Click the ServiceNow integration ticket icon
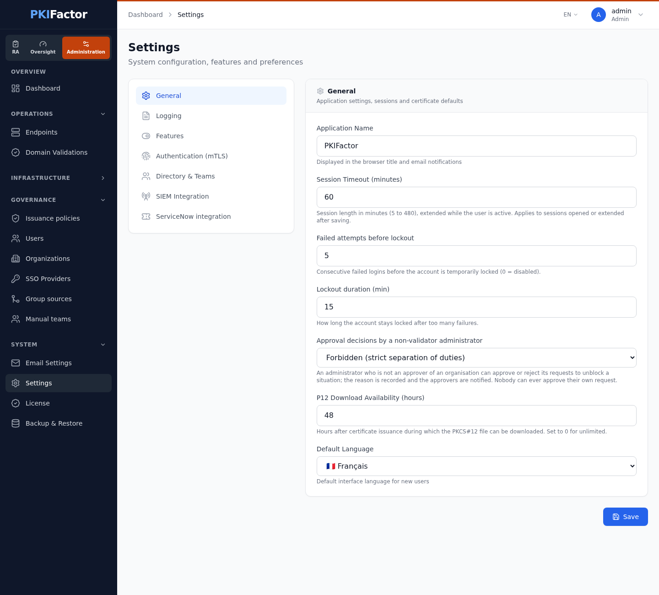659x595 pixels. (x=146, y=216)
